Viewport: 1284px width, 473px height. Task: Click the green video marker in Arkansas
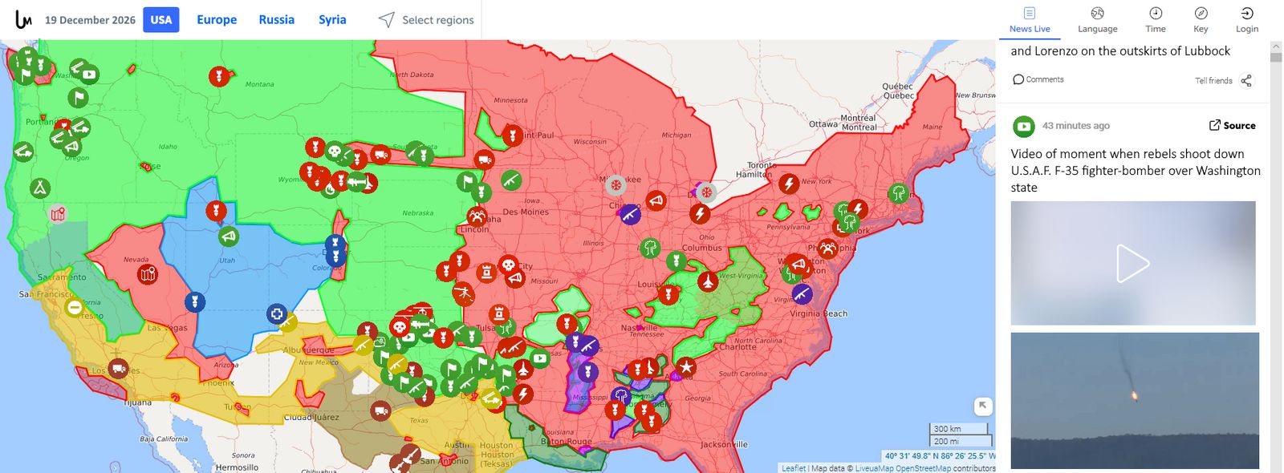540,358
